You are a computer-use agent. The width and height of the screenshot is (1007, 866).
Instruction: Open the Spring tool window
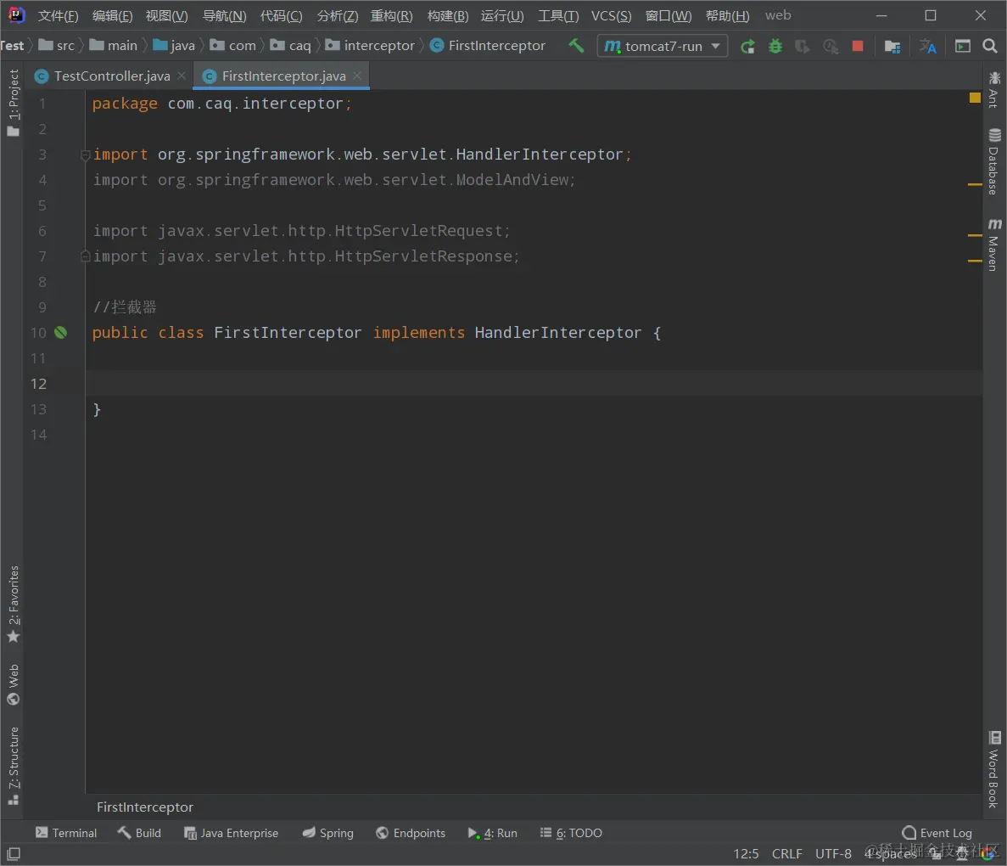tap(328, 833)
